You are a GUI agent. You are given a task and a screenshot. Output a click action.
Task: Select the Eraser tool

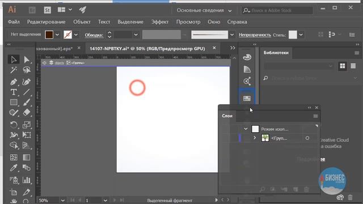click(x=27, y=113)
